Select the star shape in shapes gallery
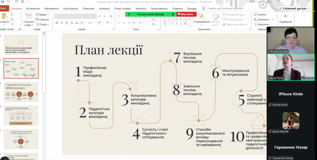Viewport: 317px width, 160px height. (x=185, y=24)
